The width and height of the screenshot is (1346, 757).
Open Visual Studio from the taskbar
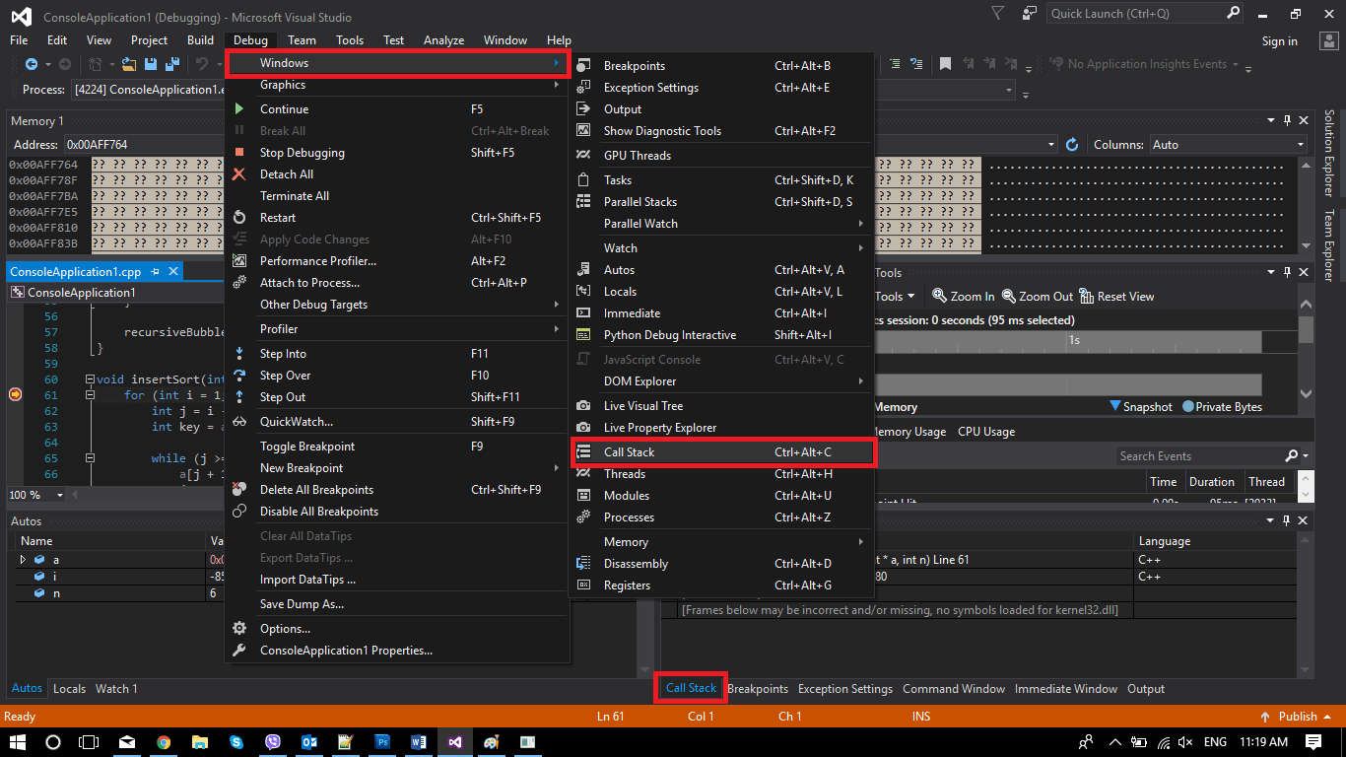(454, 742)
